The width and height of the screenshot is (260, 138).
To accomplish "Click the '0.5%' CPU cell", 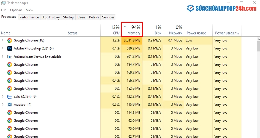I will tap(111, 105).
